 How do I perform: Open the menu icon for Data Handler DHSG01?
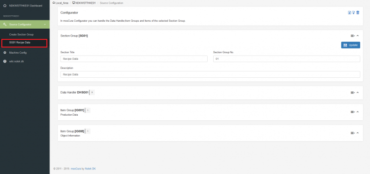coord(352,93)
